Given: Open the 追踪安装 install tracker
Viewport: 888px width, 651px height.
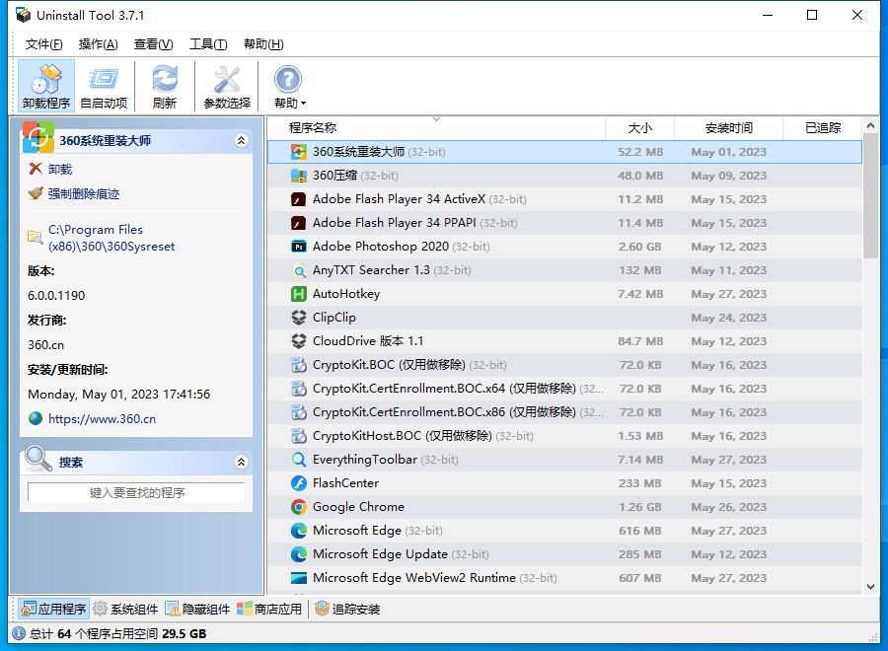Looking at the screenshot, I should click(347, 610).
